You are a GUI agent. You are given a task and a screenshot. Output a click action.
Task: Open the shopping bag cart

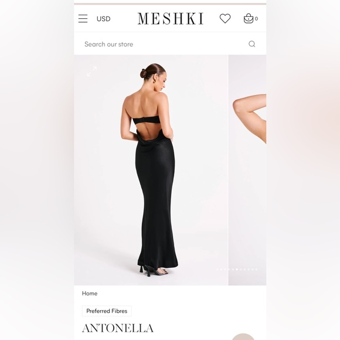(249, 18)
